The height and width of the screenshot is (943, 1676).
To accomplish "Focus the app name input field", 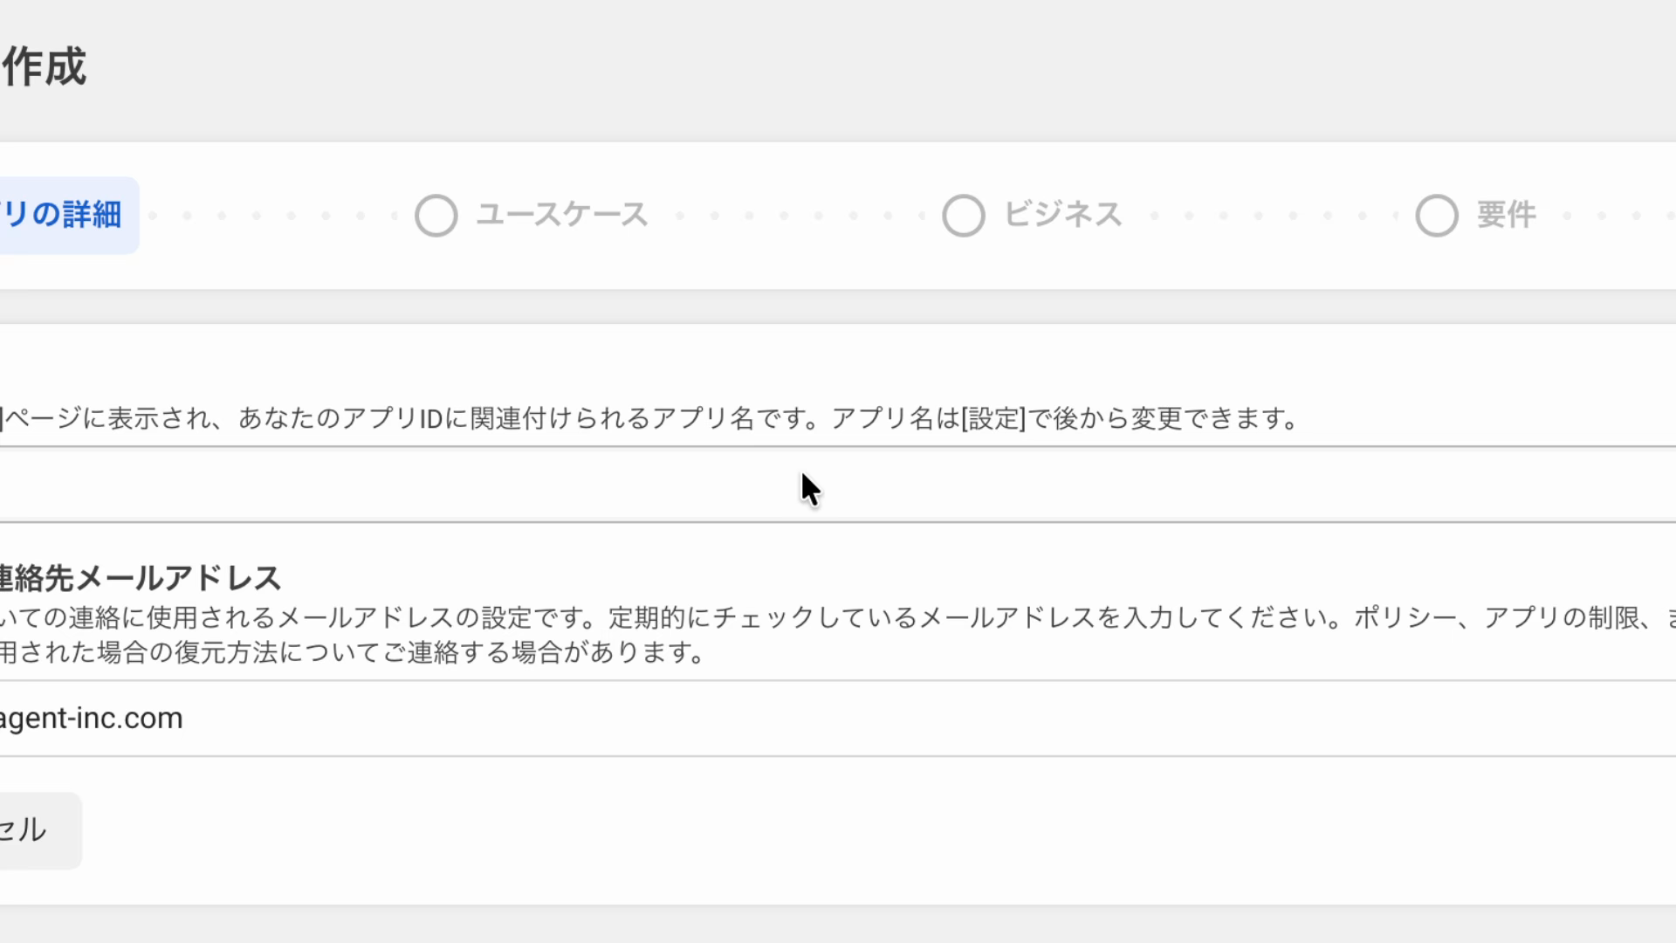I will click(838, 485).
